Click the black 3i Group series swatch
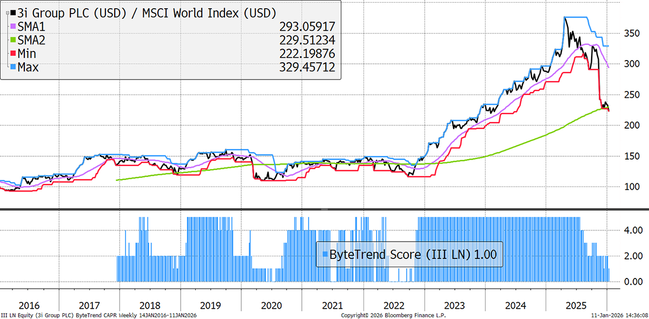This screenshot has width=649, height=319. pos(13,12)
